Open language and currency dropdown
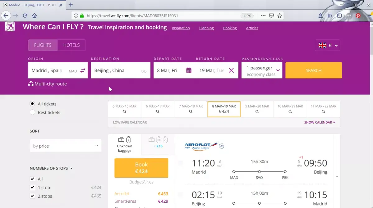 pos(328,45)
